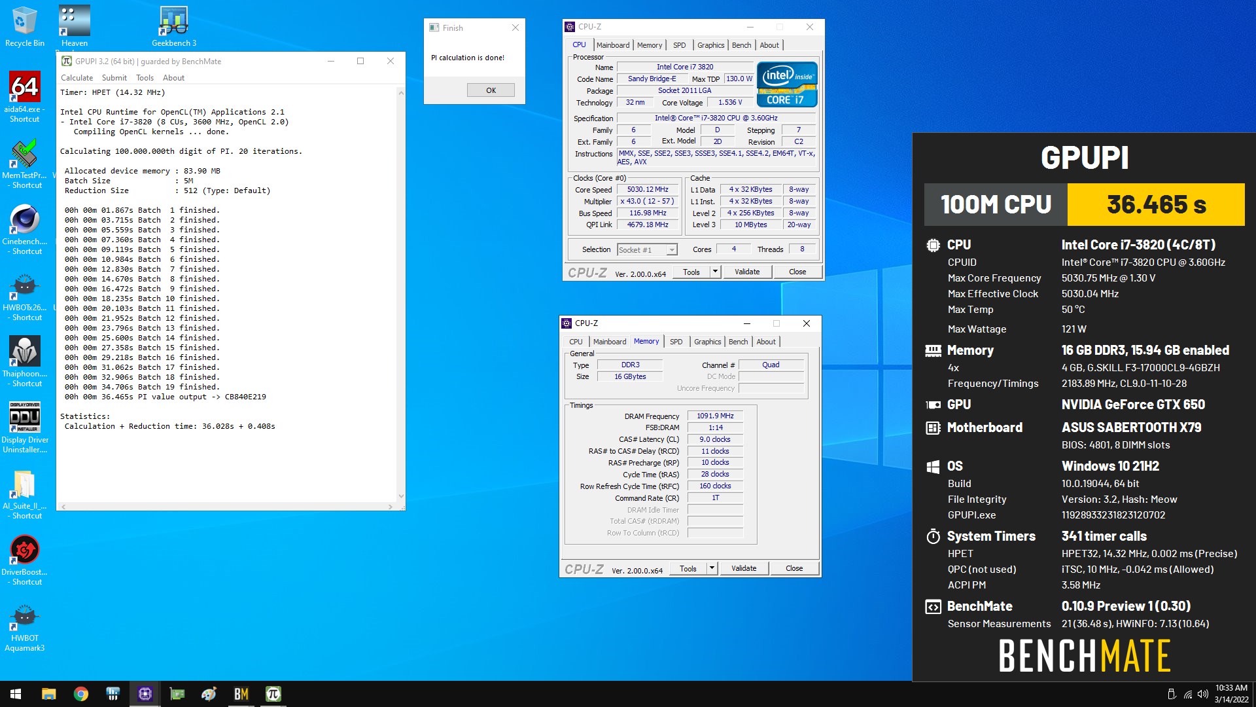
Task: Switch to SPD tab in top CPU-Z window
Action: tap(680, 45)
